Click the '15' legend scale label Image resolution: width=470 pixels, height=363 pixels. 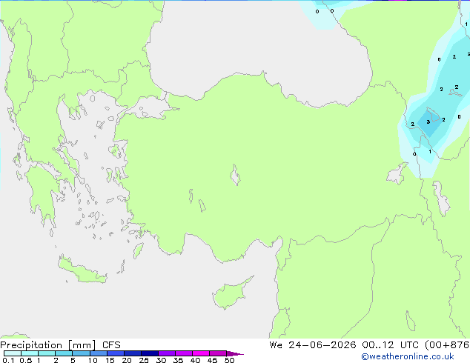point(110,360)
